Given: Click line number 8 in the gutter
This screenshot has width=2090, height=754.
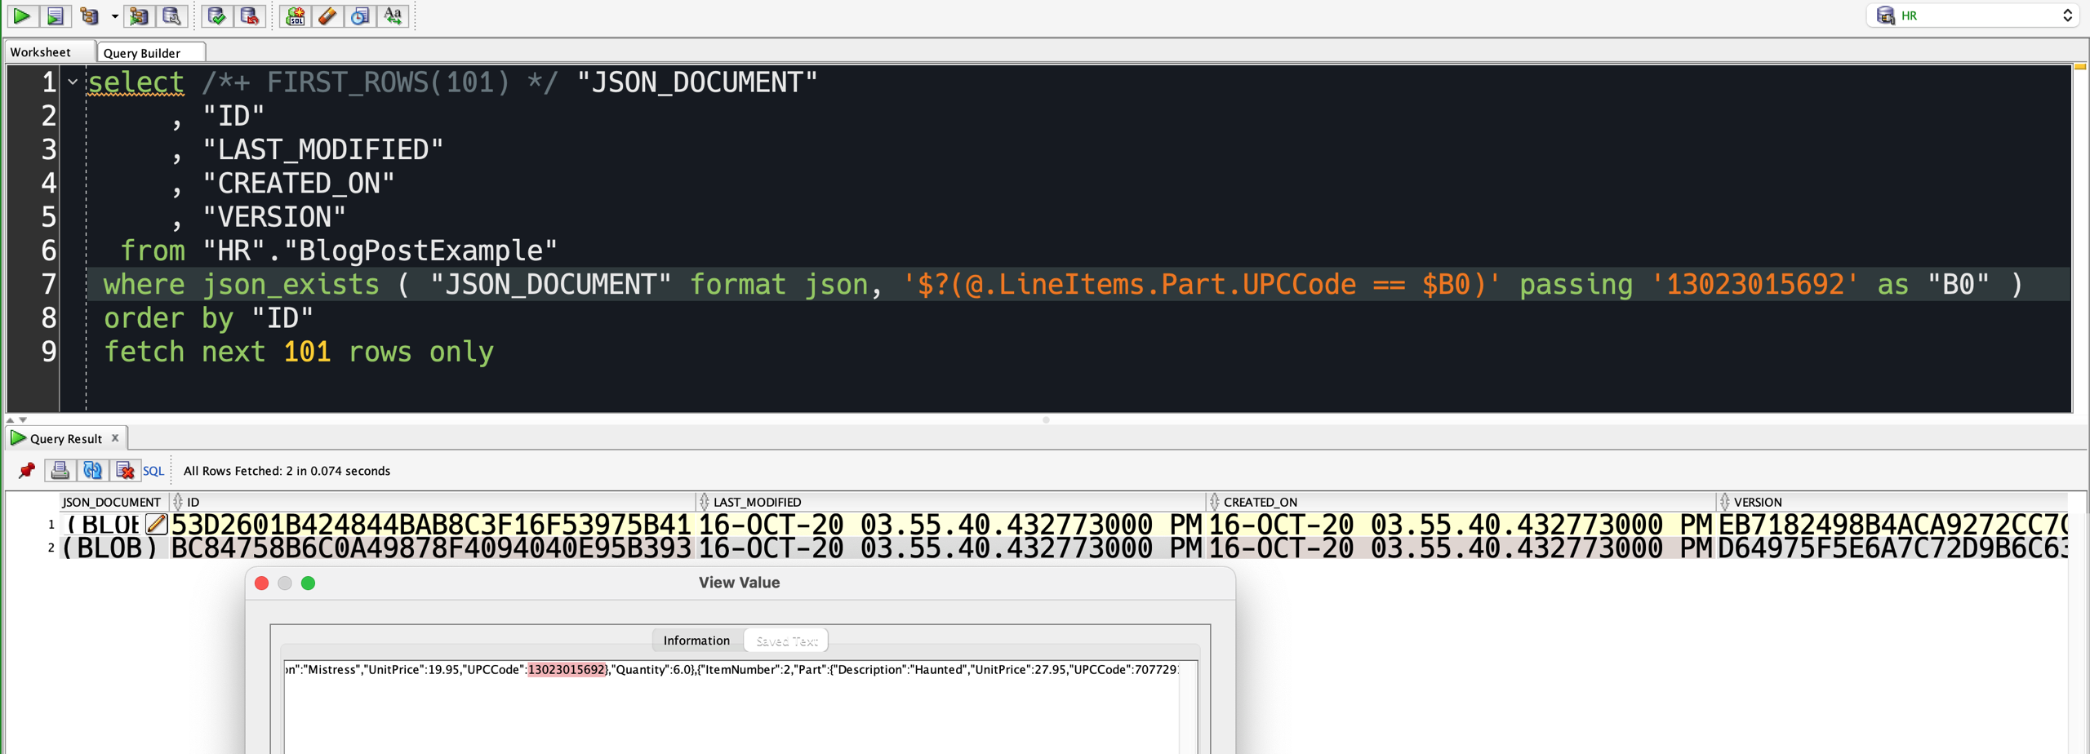Looking at the screenshot, I should point(49,317).
